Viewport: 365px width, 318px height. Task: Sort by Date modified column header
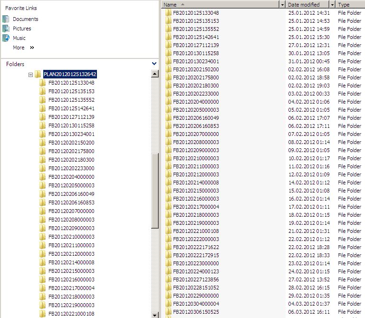307,5
